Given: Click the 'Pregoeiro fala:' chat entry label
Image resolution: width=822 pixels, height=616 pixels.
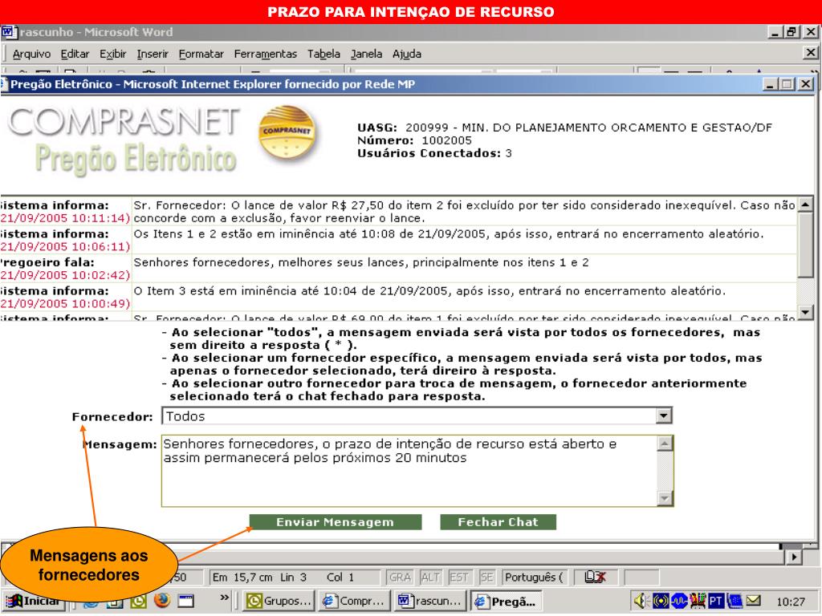Looking at the screenshot, I should (47, 262).
